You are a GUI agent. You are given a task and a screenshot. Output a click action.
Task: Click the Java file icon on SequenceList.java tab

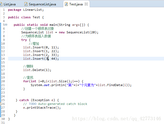26,4
